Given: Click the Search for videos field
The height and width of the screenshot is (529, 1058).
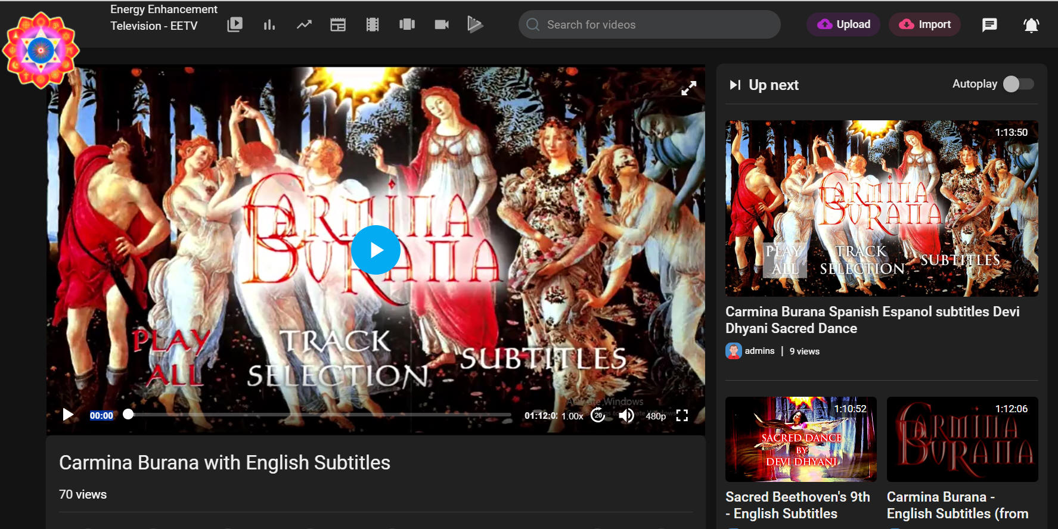Looking at the screenshot, I should 650,24.
